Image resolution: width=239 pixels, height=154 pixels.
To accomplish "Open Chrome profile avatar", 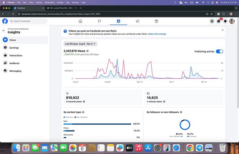I will click(x=231, y=14).
